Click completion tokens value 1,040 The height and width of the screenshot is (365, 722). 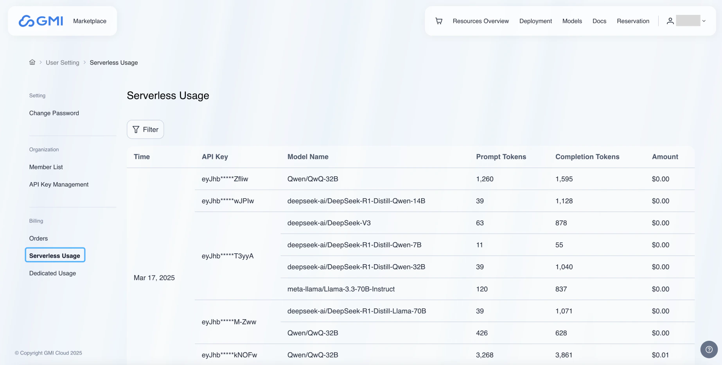tap(564, 267)
